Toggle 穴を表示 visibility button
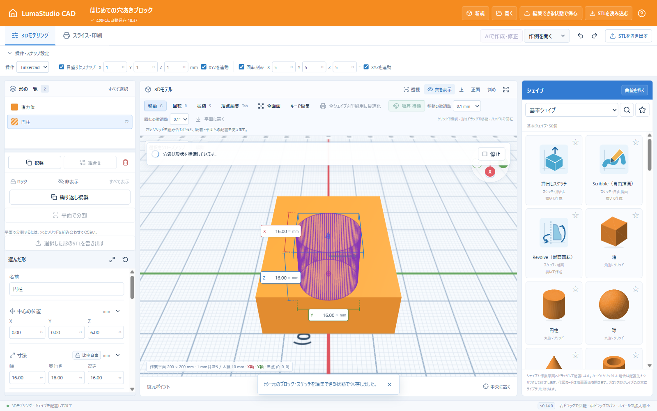The width and height of the screenshot is (657, 411). [439, 89]
